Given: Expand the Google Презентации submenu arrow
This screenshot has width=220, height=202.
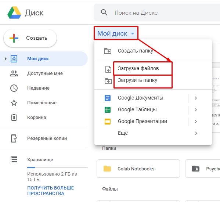Looking at the screenshot, I should 196,122.
